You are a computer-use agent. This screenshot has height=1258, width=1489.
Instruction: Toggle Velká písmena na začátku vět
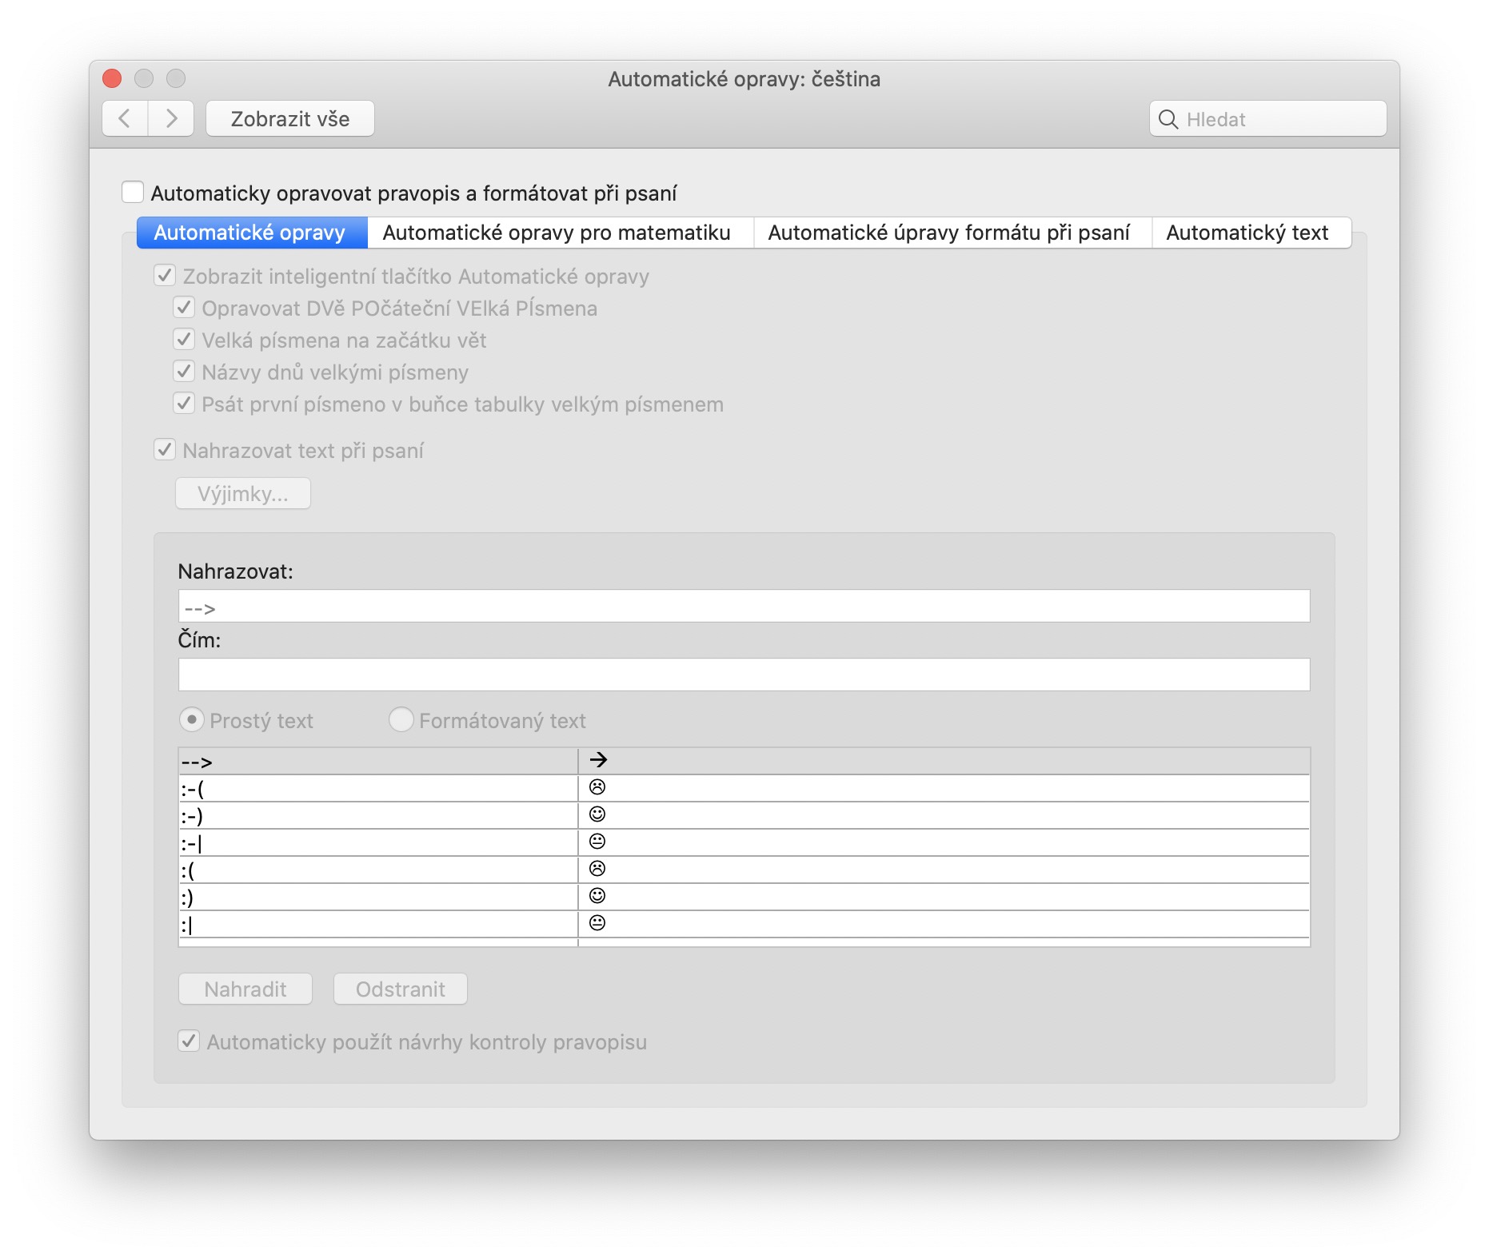184,340
